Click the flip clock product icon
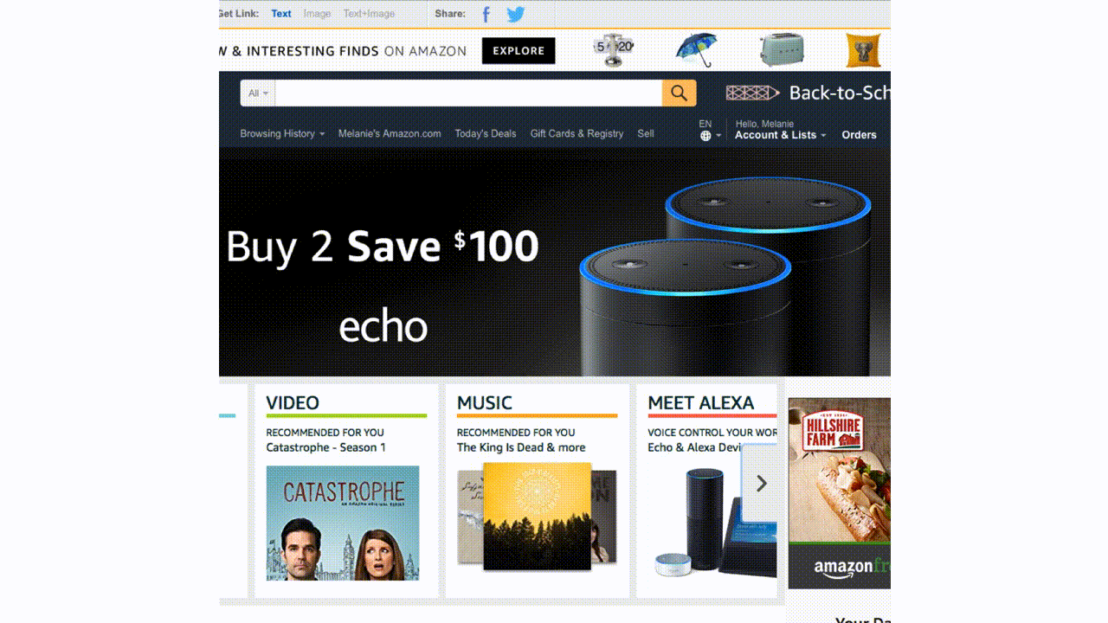Viewport: 1108px width, 623px height. (614, 50)
